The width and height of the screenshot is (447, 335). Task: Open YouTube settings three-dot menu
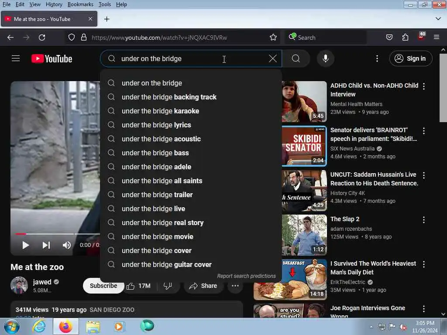(377, 58)
